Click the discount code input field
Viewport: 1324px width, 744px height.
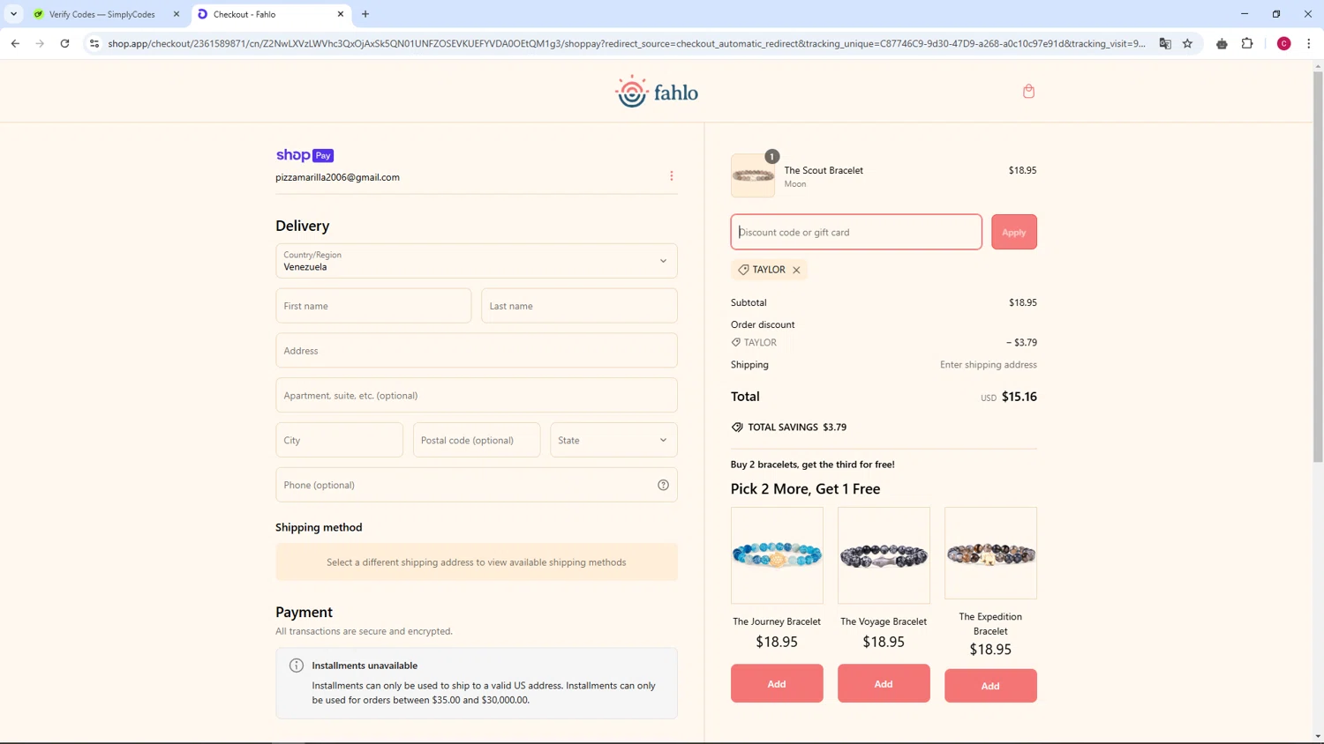point(856,232)
